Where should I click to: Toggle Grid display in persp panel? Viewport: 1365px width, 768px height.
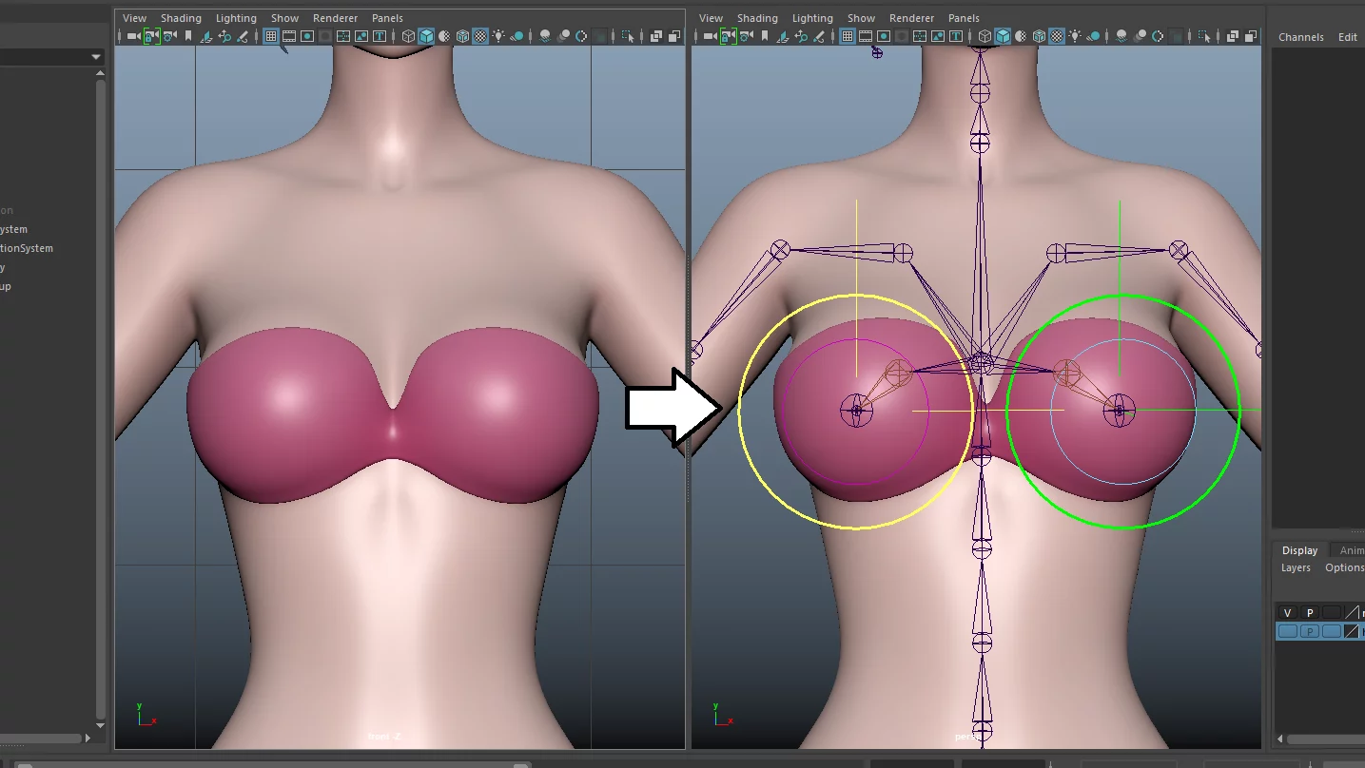click(x=848, y=36)
